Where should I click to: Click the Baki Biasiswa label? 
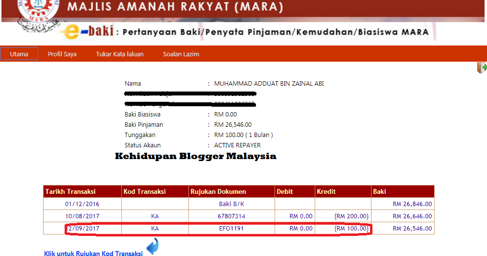click(x=142, y=115)
